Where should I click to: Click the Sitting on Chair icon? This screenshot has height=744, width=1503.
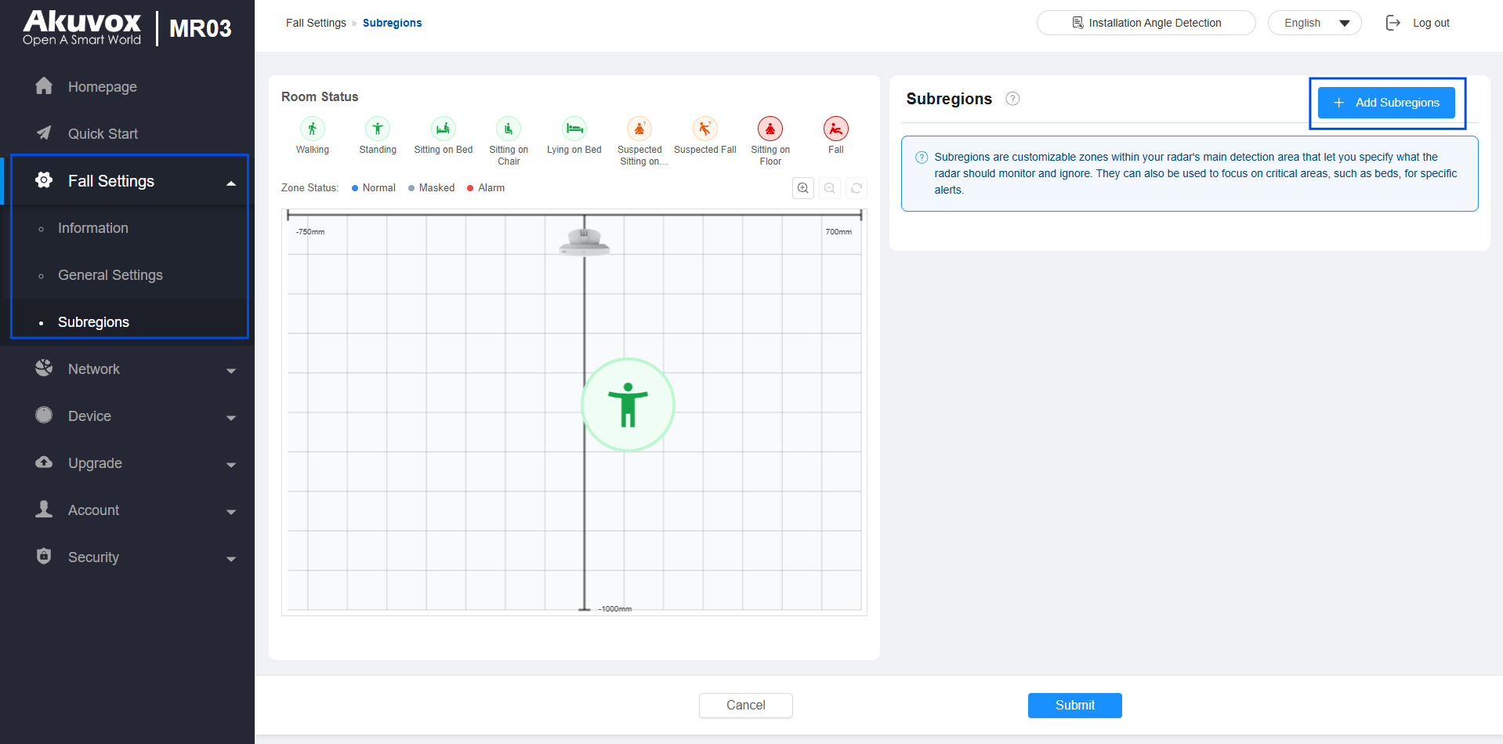[x=509, y=129]
